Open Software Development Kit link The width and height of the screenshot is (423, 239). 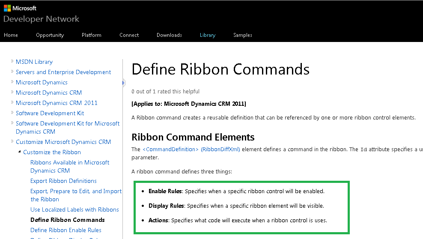[50, 113]
